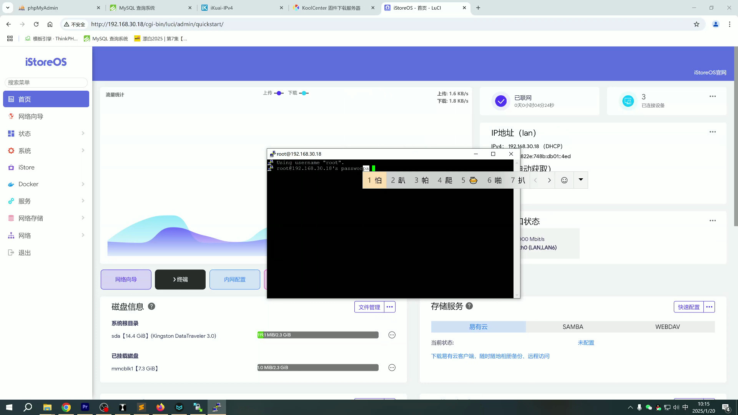Open the port status card more options
The width and height of the screenshot is (738, 415).
click(x=712, y=221)
